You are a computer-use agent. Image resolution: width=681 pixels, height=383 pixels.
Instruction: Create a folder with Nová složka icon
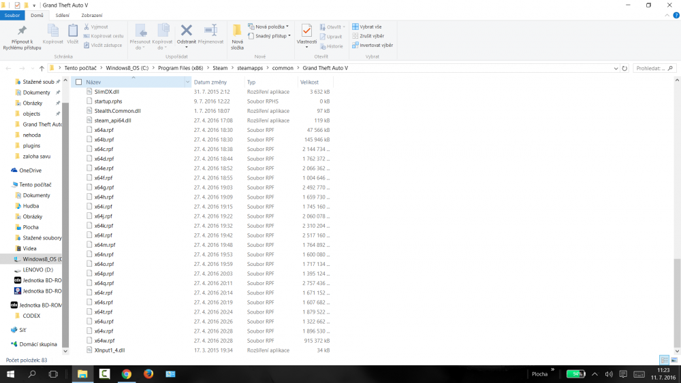pyautogui.click(x=237, y=31)
